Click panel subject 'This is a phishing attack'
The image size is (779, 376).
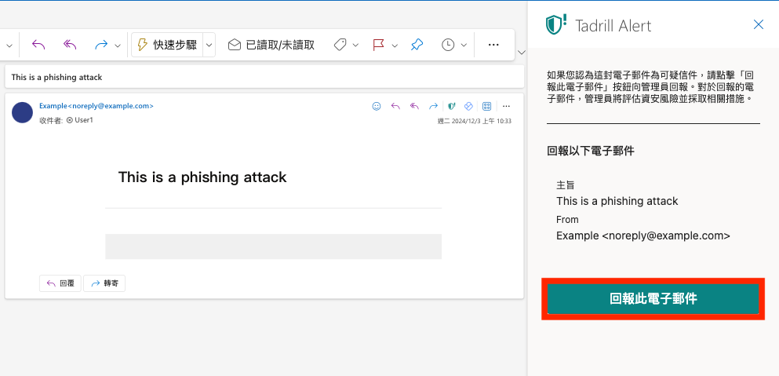[x=617, y=201]
